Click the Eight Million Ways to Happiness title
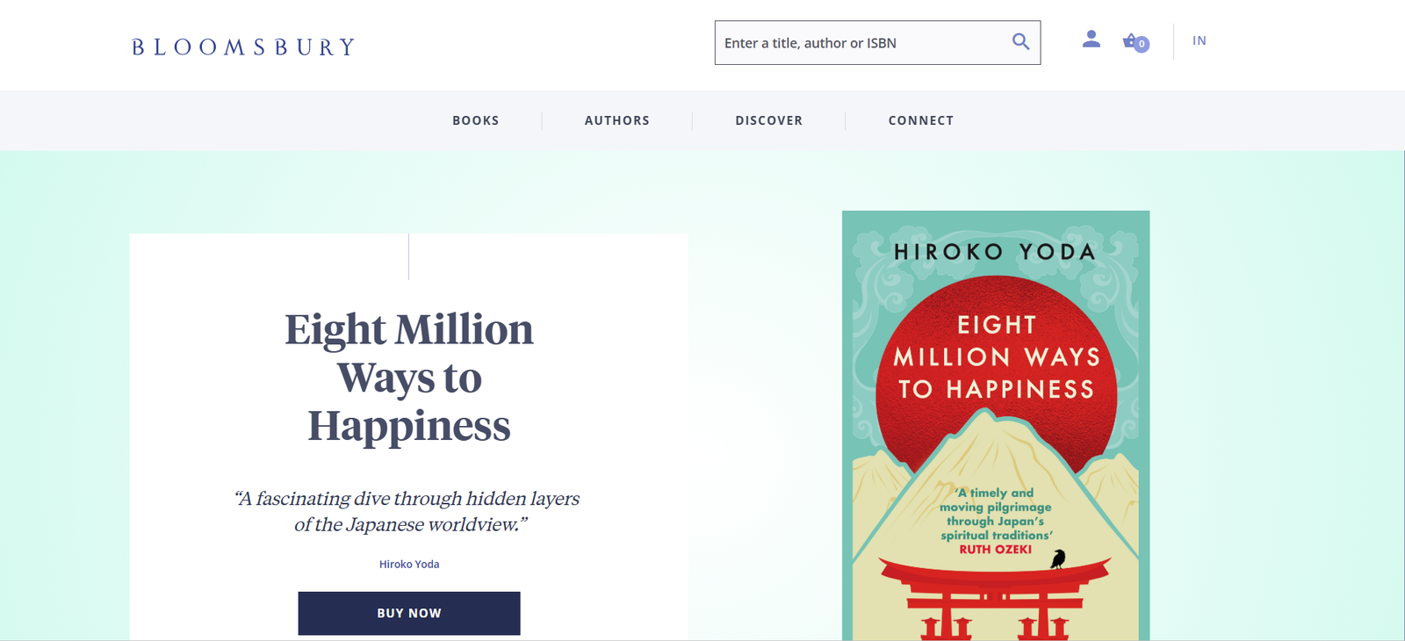The image size is (1405, 641). [409, 378]
